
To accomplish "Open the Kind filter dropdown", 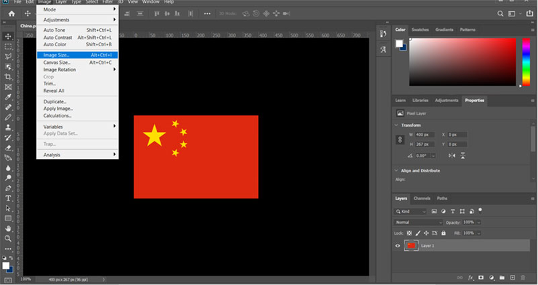I will pyautogui.click(x=411, y=211).
